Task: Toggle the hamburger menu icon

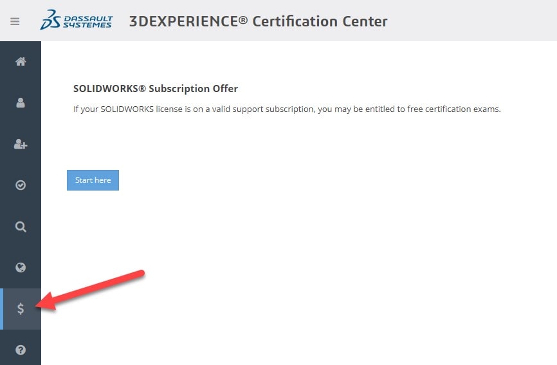Action: (x=15, y=22)
